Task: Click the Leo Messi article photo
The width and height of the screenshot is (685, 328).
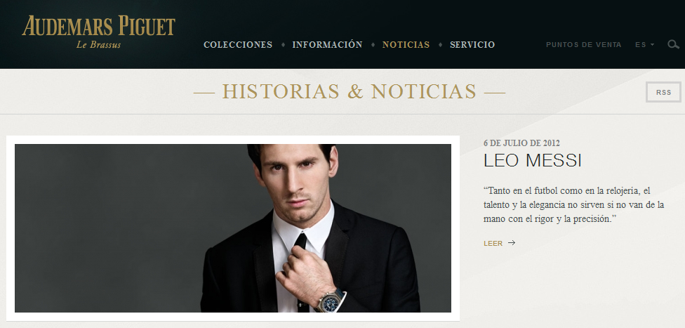Action: [x=233, y=228]
